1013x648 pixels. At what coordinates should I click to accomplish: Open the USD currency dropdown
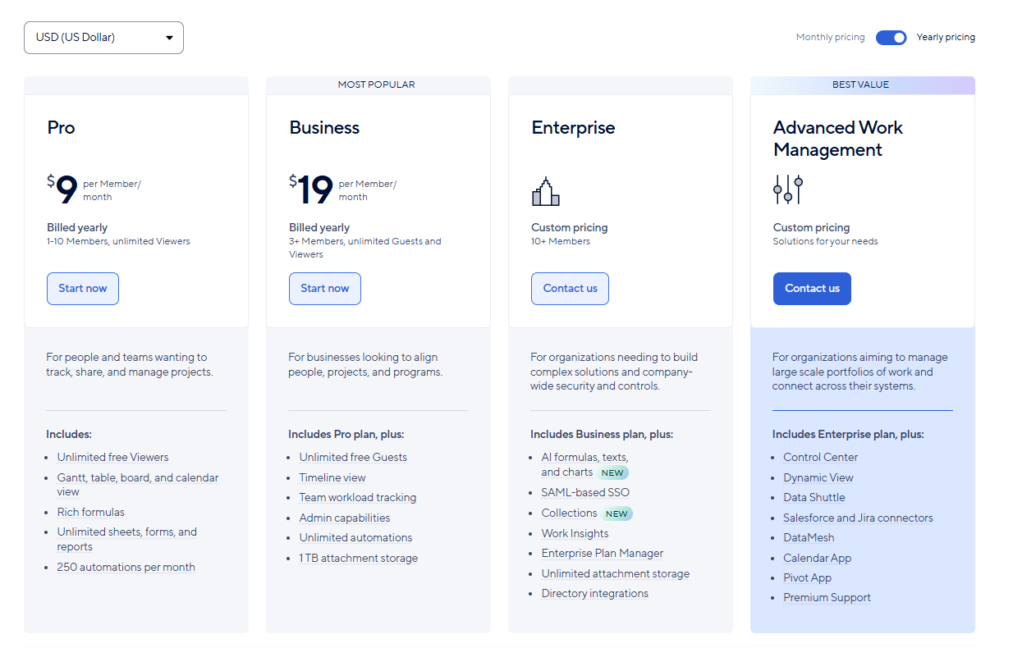tap(103, 37)
